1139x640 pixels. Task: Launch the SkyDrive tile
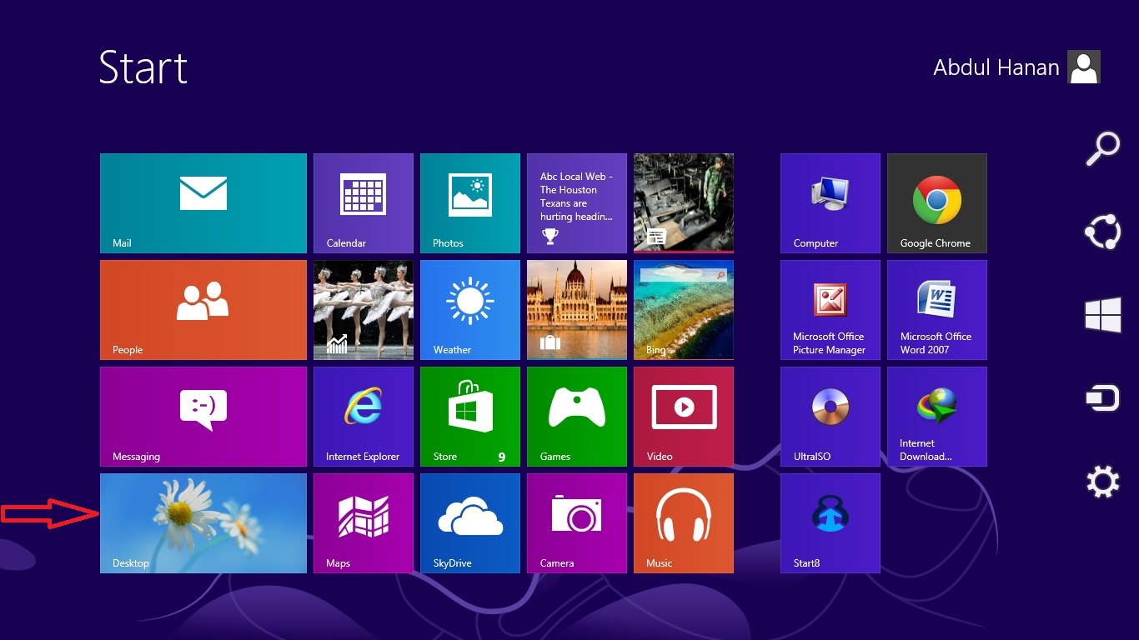(x=470, y=523)
